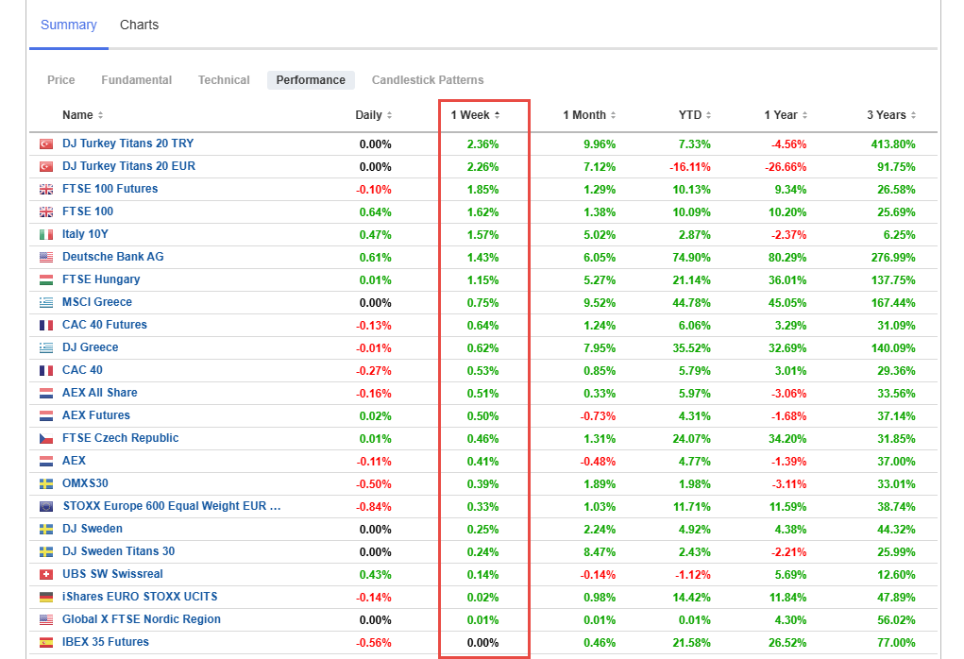The image size is (964, 659).
Task: Click -0.84% Daily value for STOXX Europe 600
Action: click(374, 507)
